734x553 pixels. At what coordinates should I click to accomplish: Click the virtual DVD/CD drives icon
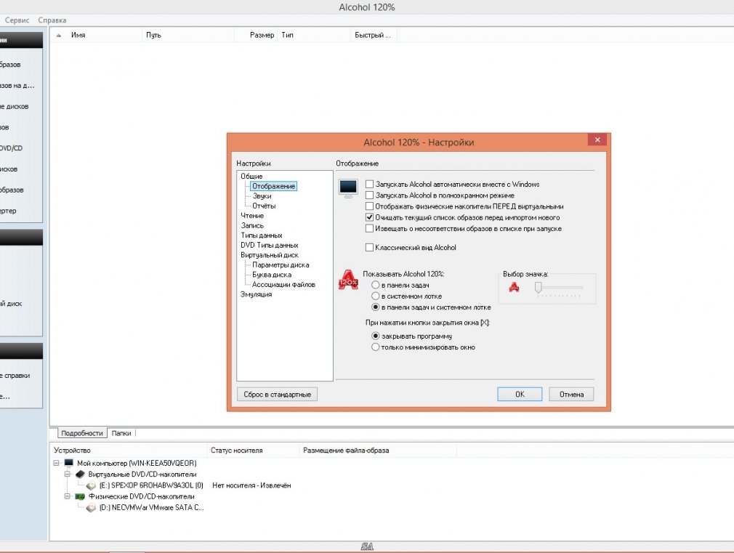pos(80,474)
